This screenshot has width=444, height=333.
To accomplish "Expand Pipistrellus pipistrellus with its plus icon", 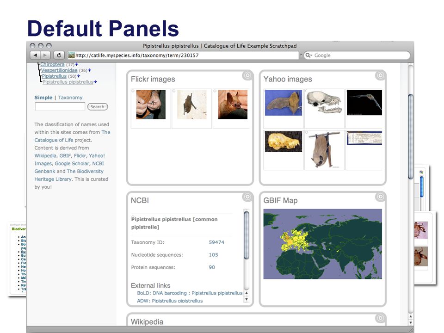I will (95, 82).
